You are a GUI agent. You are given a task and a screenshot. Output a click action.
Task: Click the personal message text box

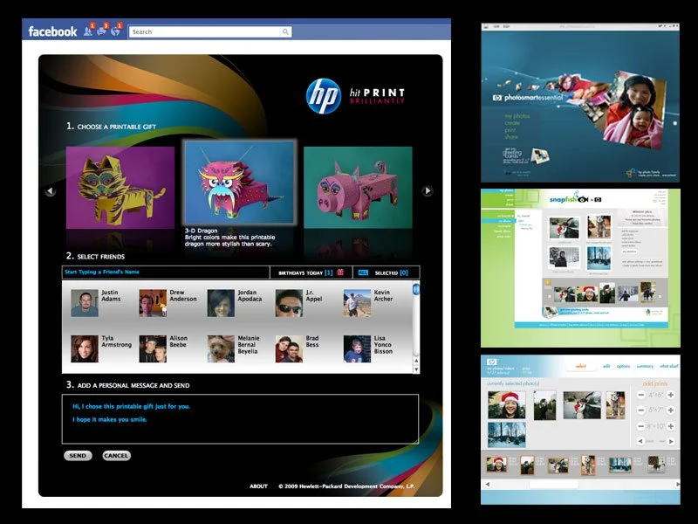coord(241,419)
